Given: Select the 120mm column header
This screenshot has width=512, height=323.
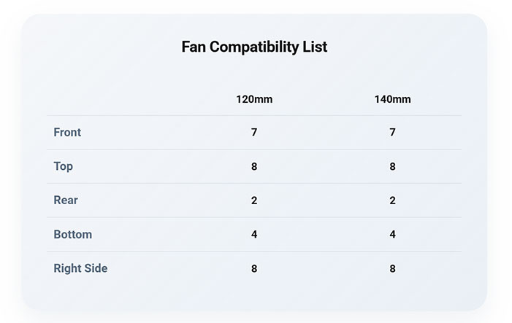Looking at the screenshot, I should tap(254, 99).
